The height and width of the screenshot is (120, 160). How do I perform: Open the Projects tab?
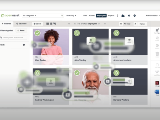111,16
